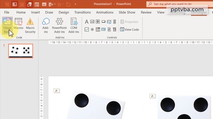The height and width of the screenshot is (119, 213).
Task: Select the left dice image on slide
Action: pyautogui.click(x=96, y=105)
